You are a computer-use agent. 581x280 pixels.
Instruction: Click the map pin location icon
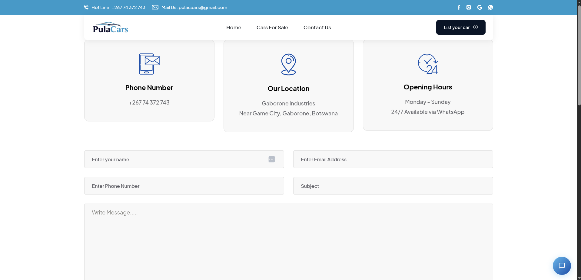(288, 64)
